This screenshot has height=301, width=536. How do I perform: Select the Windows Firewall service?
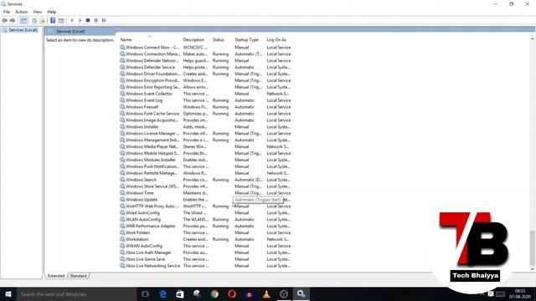point(205,107)
